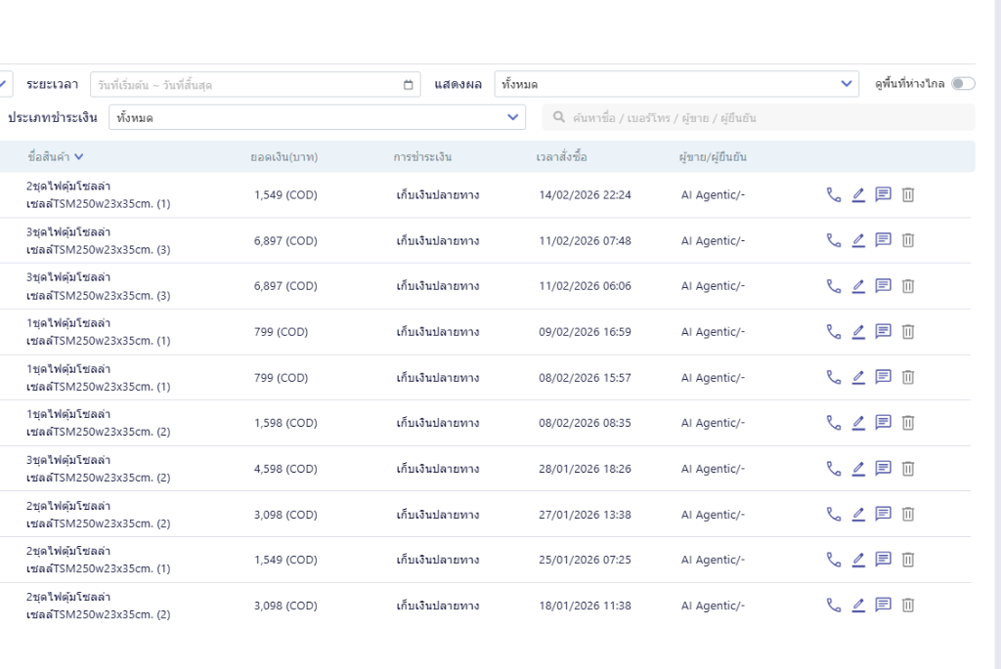Viewport: 1001px width, 669px height.
Task: Click the edit pencil icon on the last order row
Action: [x=858, y=605]
